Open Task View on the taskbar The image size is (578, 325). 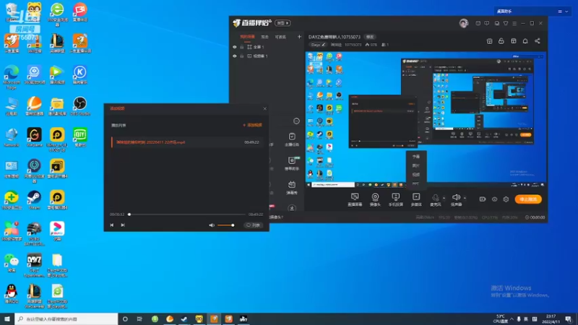(x=139, y=318)
